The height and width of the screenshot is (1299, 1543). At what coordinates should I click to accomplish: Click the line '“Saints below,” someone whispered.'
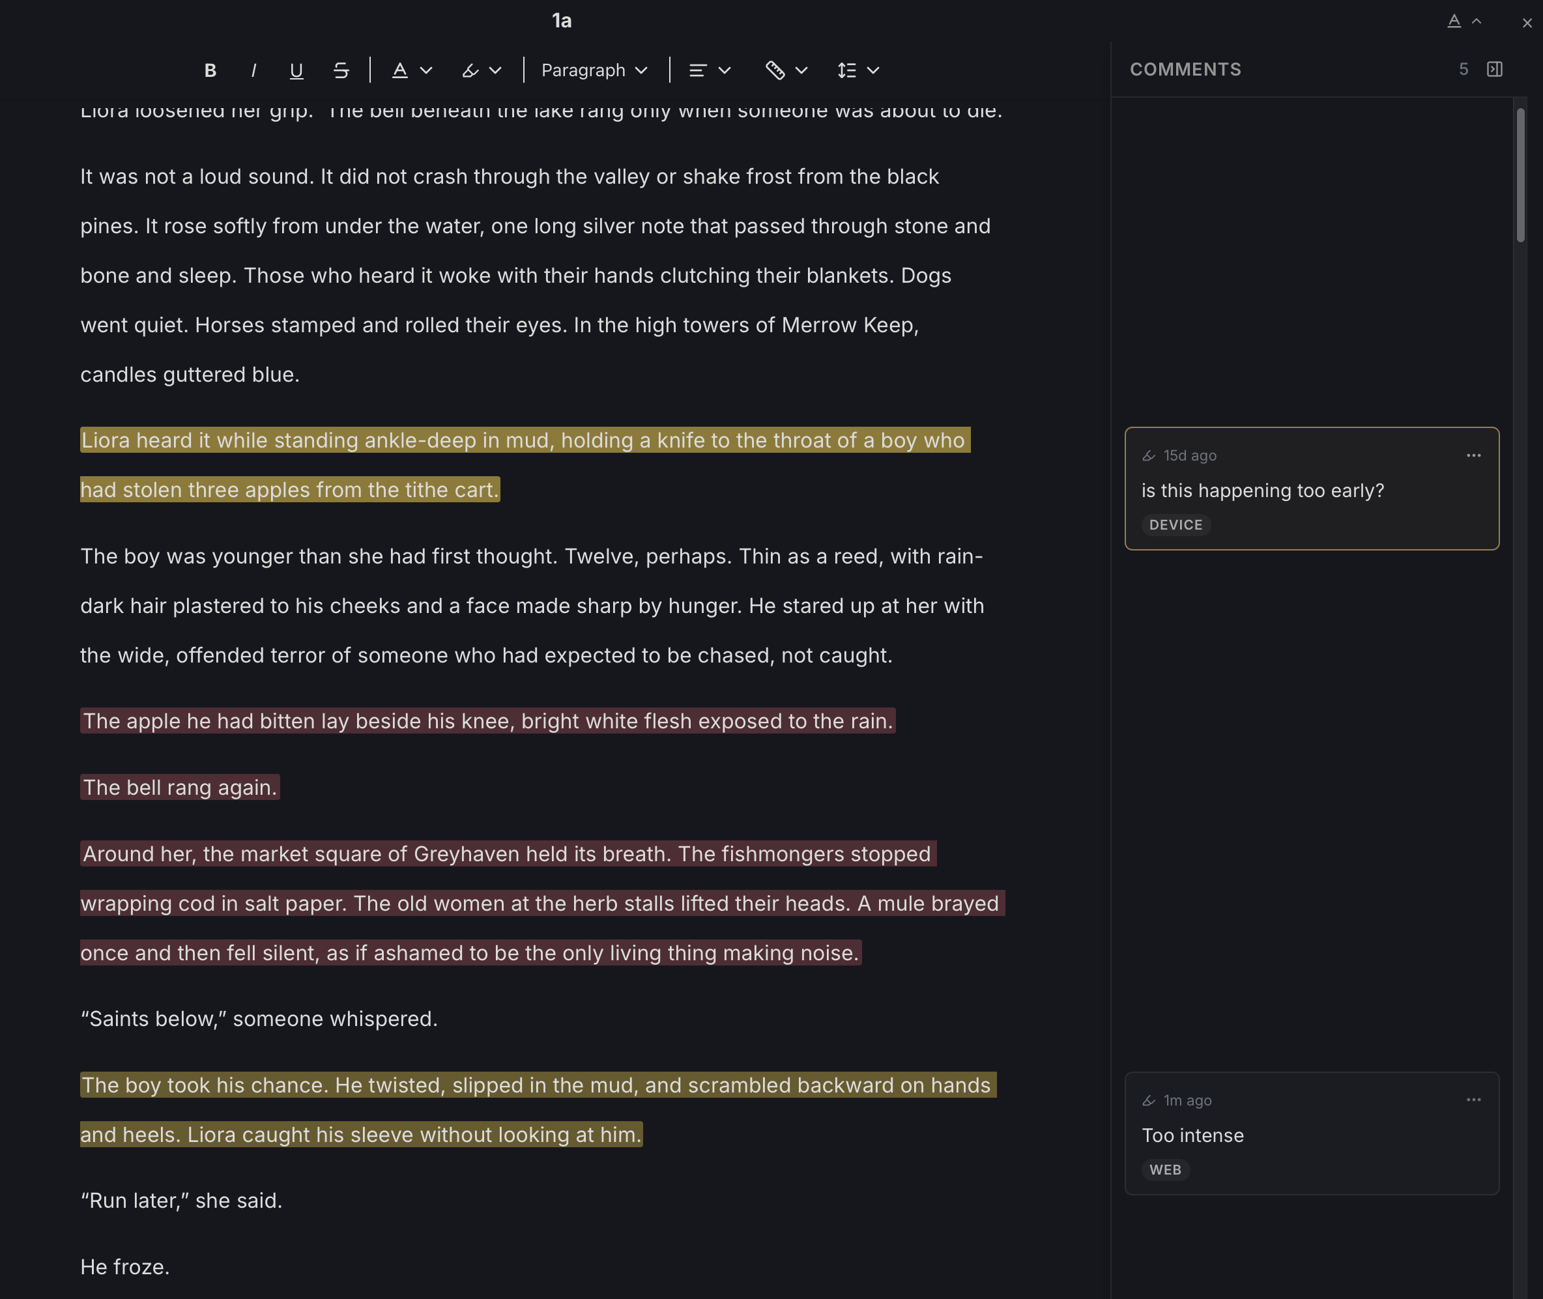point(259,1018)
